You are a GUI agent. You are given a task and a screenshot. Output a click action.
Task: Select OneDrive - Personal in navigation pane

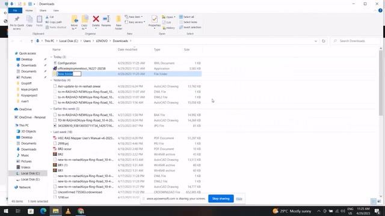[30, 118]
